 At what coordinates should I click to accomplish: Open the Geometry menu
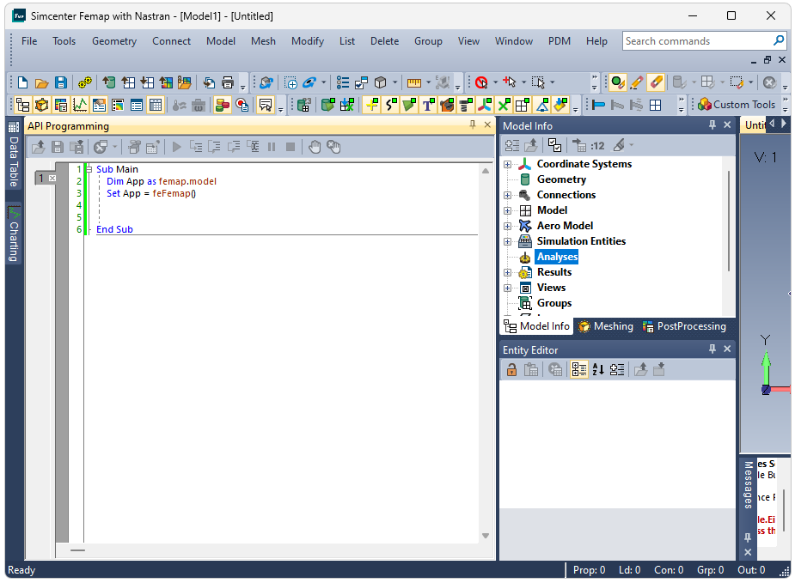point(114,41)
